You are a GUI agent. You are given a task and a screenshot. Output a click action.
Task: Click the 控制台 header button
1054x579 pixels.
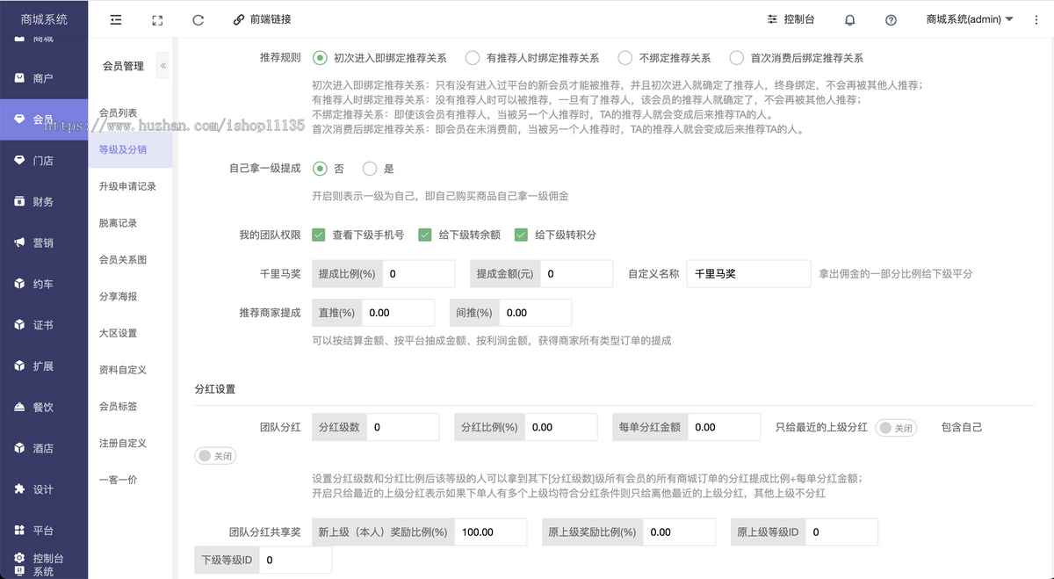coord(790,19)
